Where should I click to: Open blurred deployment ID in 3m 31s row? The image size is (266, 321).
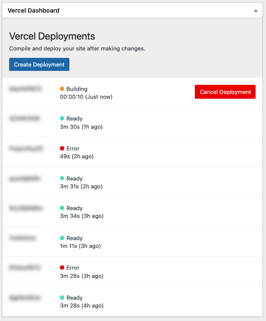pyautogui.click(x=24, y=178)
